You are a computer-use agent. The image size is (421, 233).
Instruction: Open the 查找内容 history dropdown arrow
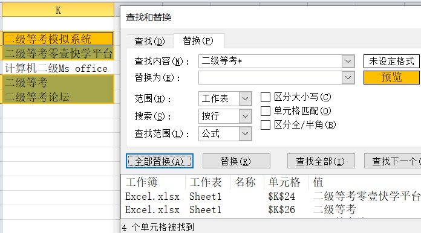(x=348, y=62)
